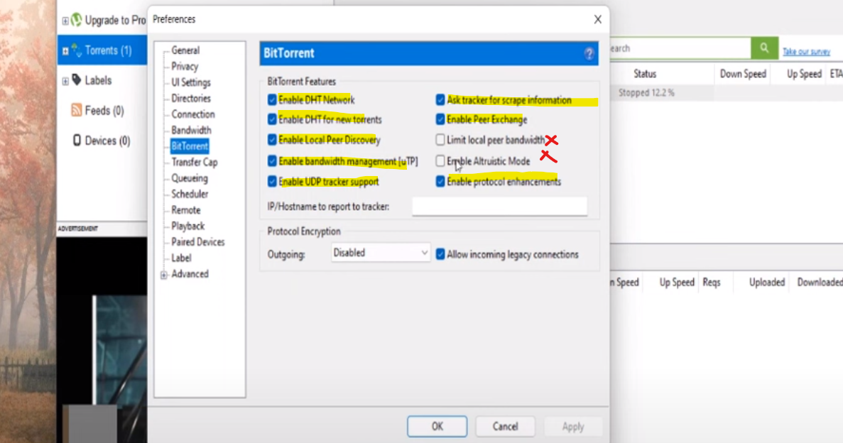
Task: Click the Devices phone icon
Action: pos(76,141)
